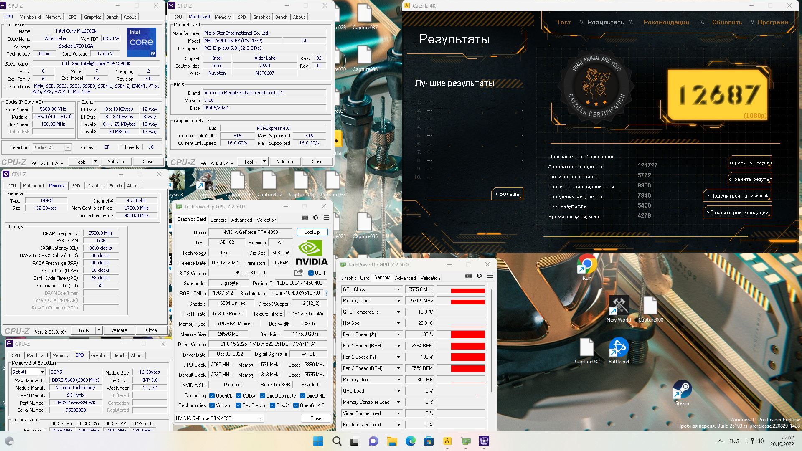Toggle the Ray Tracing checkbox
This screenshot has width=802, height=451.
tap(238, 405)
